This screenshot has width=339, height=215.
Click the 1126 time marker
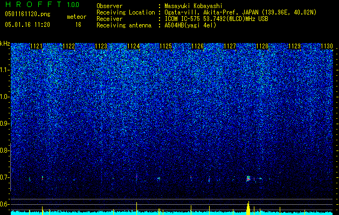tap(198, 46)
